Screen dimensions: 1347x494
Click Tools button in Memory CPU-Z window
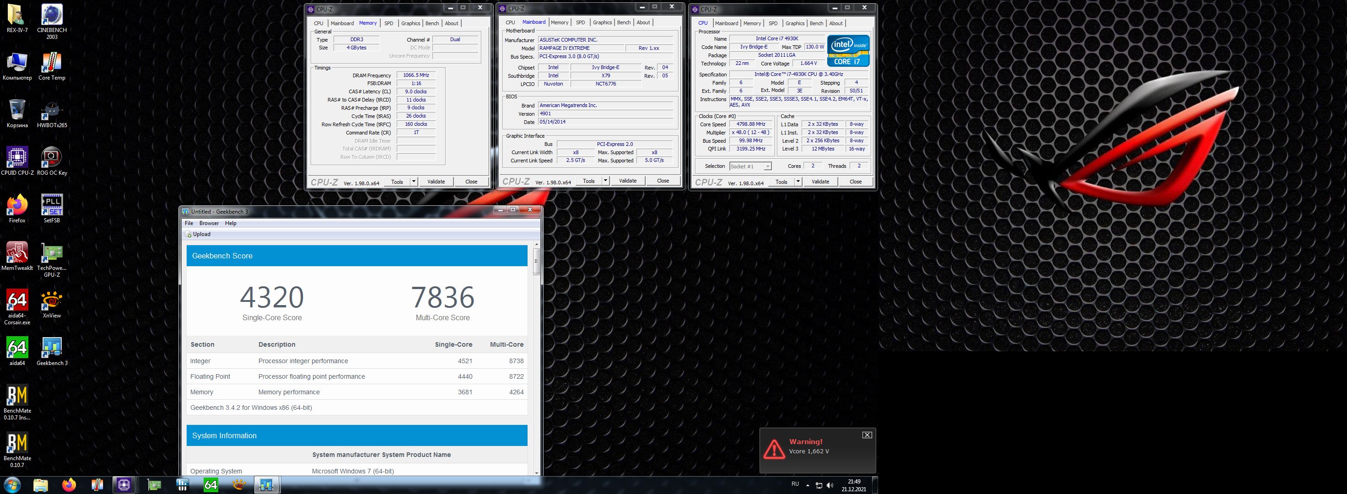point(397,182)
